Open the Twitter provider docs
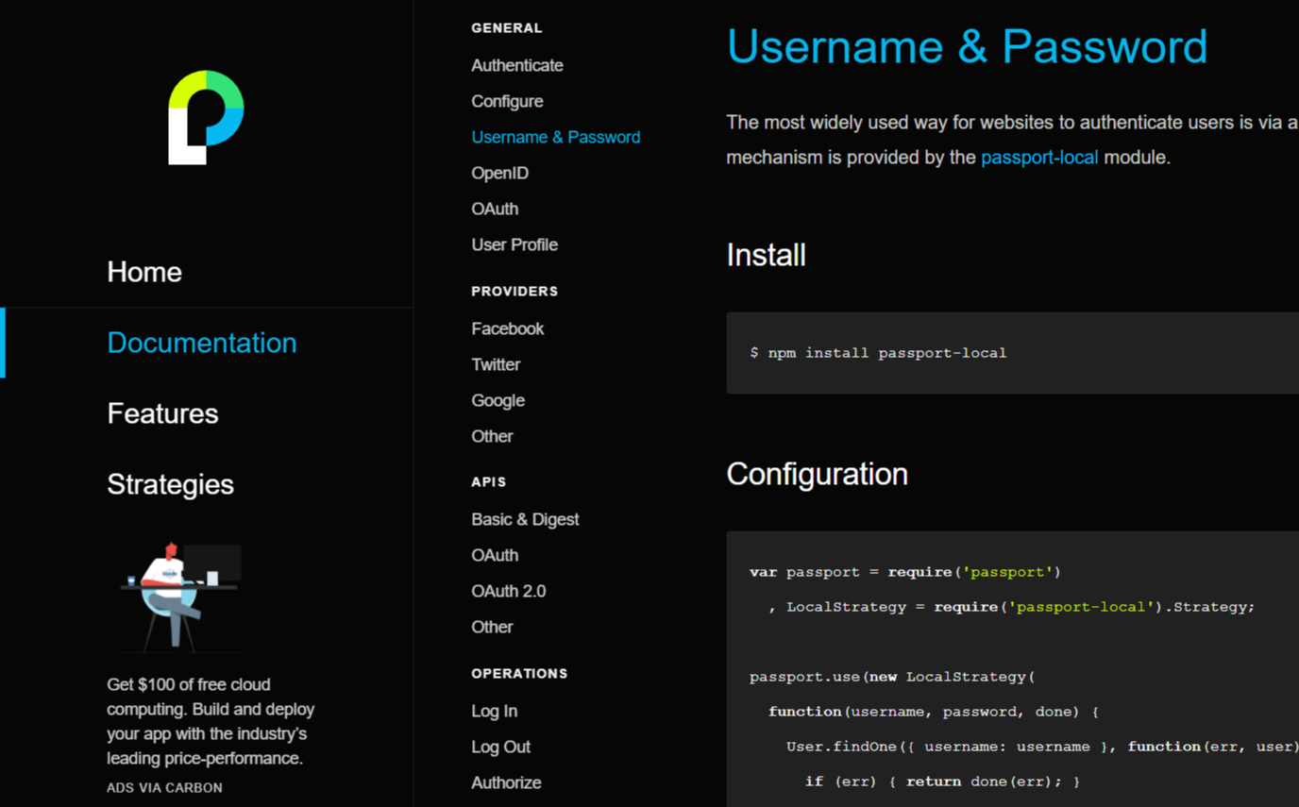The height and width of the screenshot is (807, 1299). click(x=496, y=364)
